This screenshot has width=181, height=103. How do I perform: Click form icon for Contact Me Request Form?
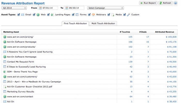[x=5, y=62]
